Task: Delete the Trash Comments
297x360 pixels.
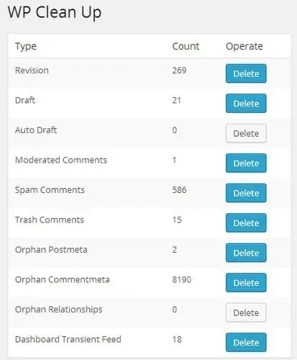Action: pyautogui.click(x=246, y=223)
